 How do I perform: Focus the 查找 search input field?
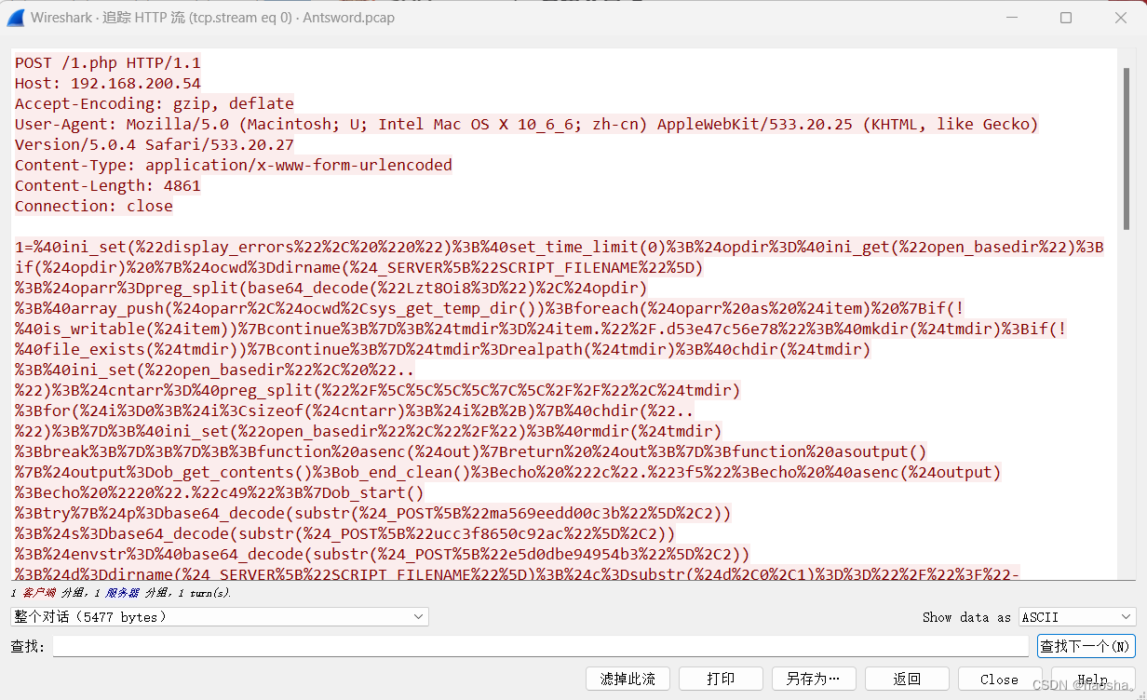pyautogui.click(x=541, y=646)
